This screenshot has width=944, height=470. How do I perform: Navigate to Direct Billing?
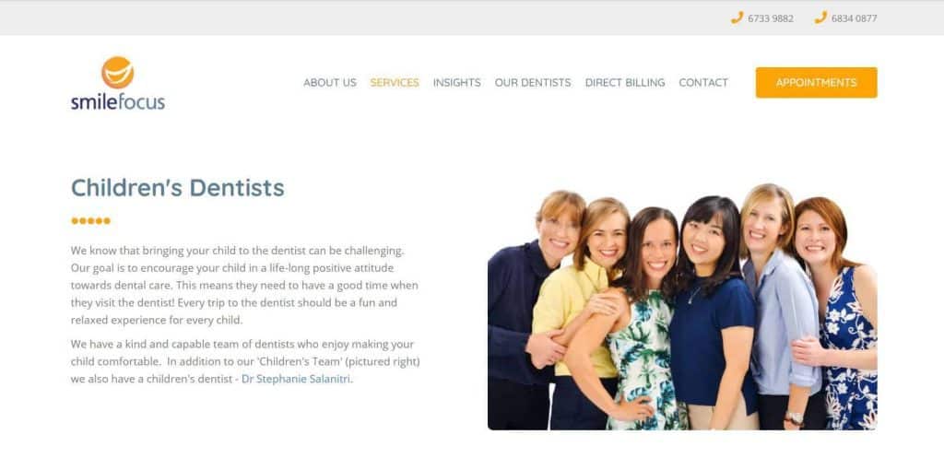click(625, 82)
